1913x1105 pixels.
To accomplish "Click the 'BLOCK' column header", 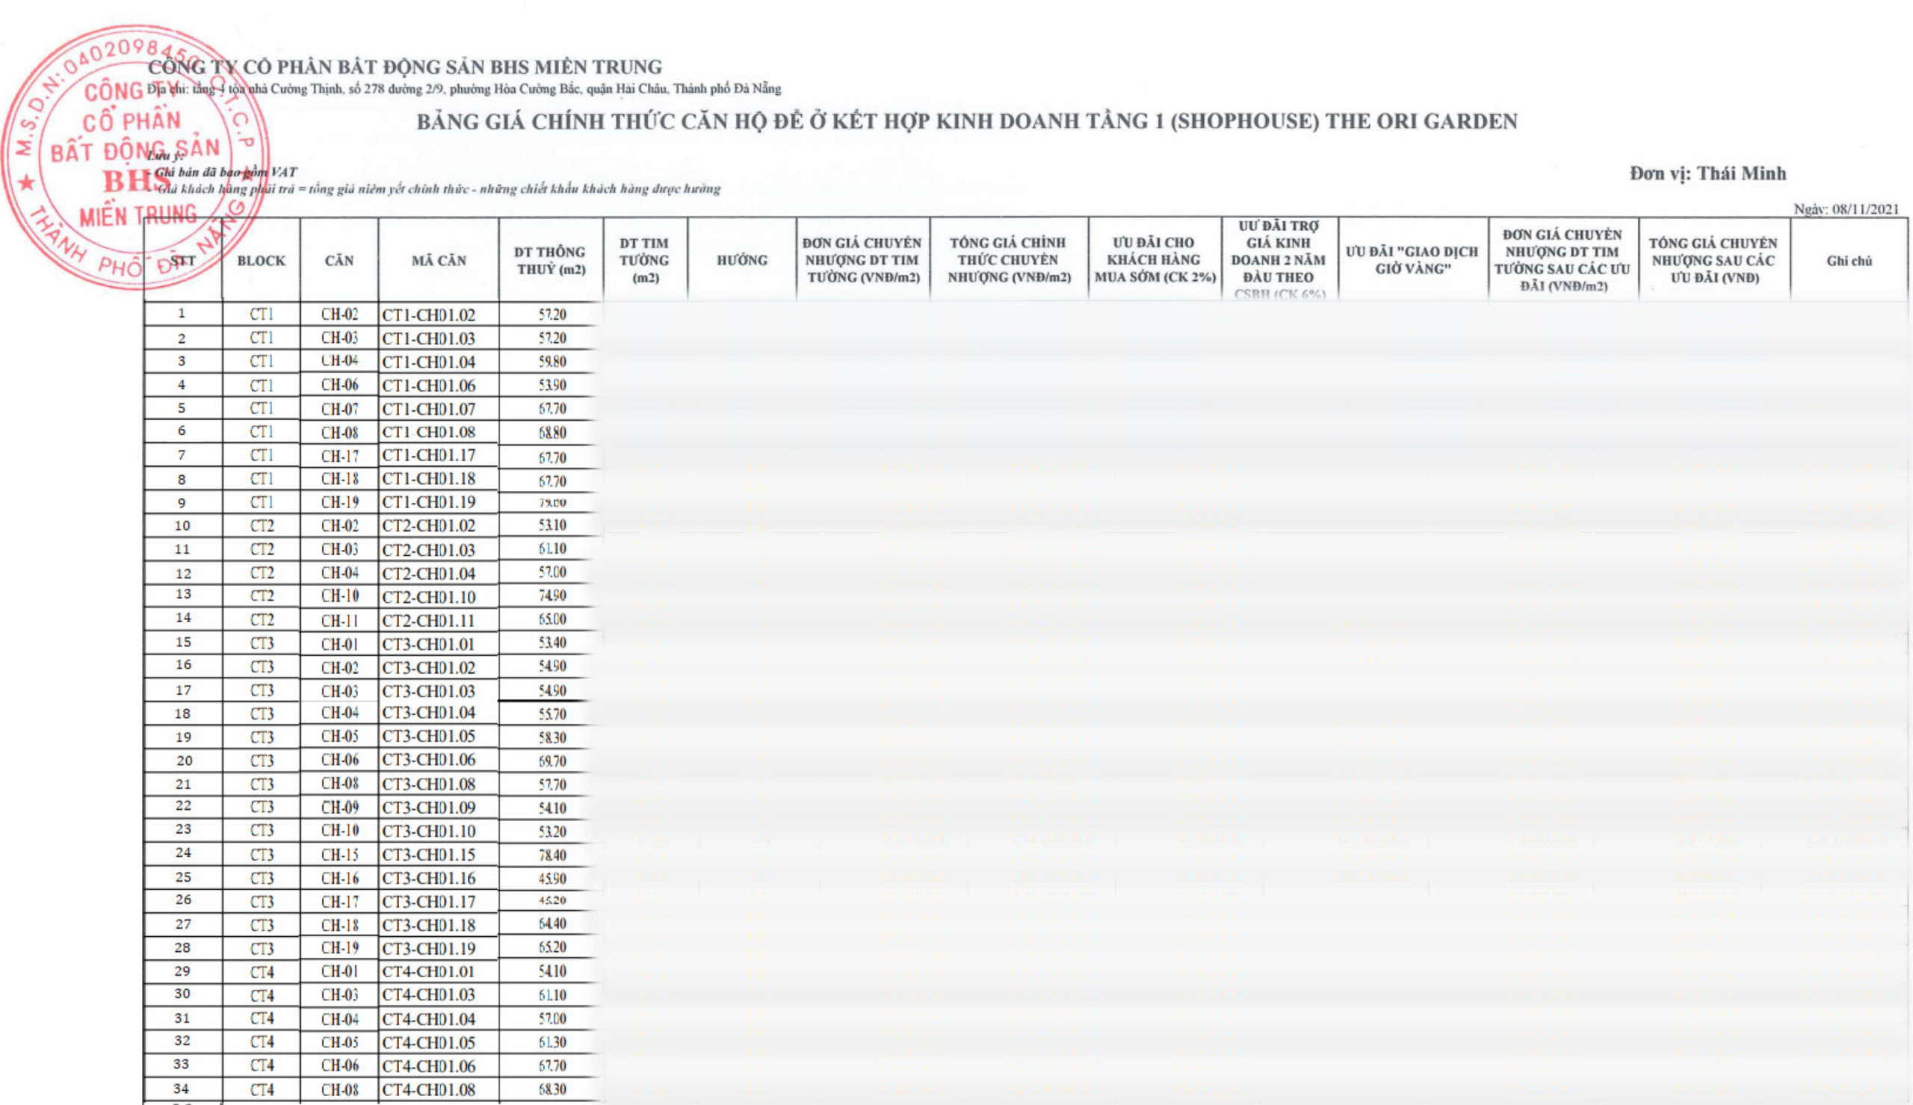I will tap(261, 261).
